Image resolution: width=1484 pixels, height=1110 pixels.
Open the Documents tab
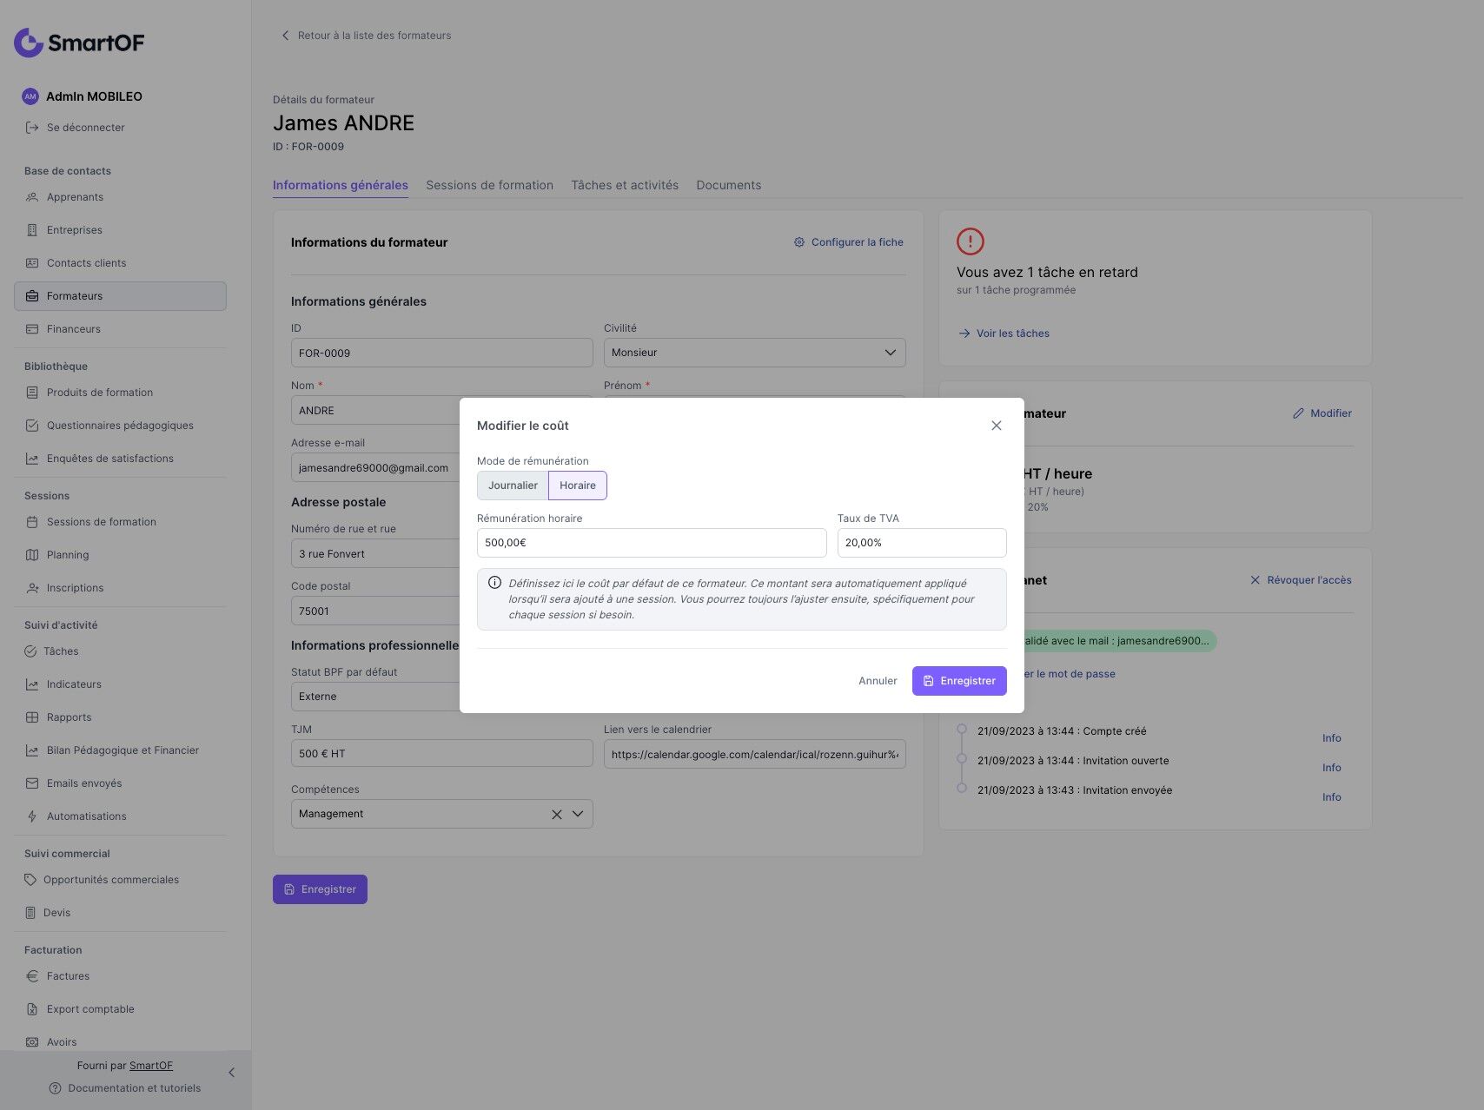point(728,185)
